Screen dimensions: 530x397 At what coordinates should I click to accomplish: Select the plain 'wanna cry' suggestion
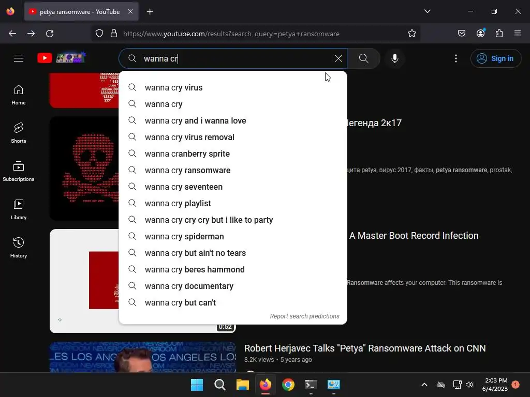click(233, 104)
